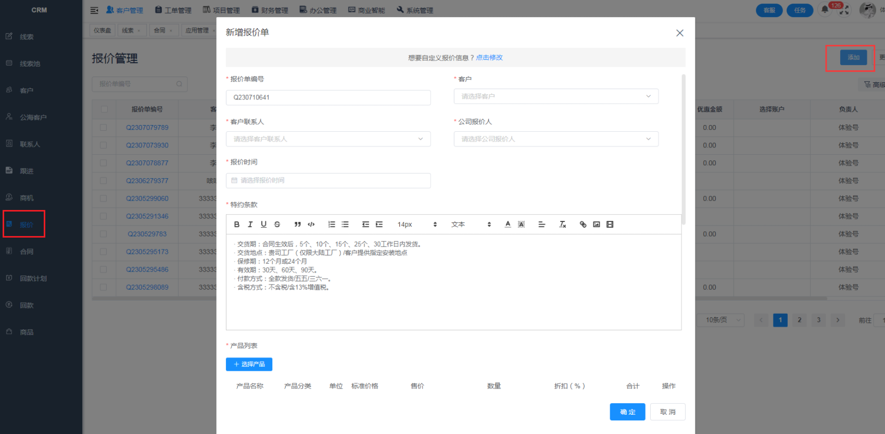
Task: Open the 项目管理 top menu
Action: coord(221,10)
